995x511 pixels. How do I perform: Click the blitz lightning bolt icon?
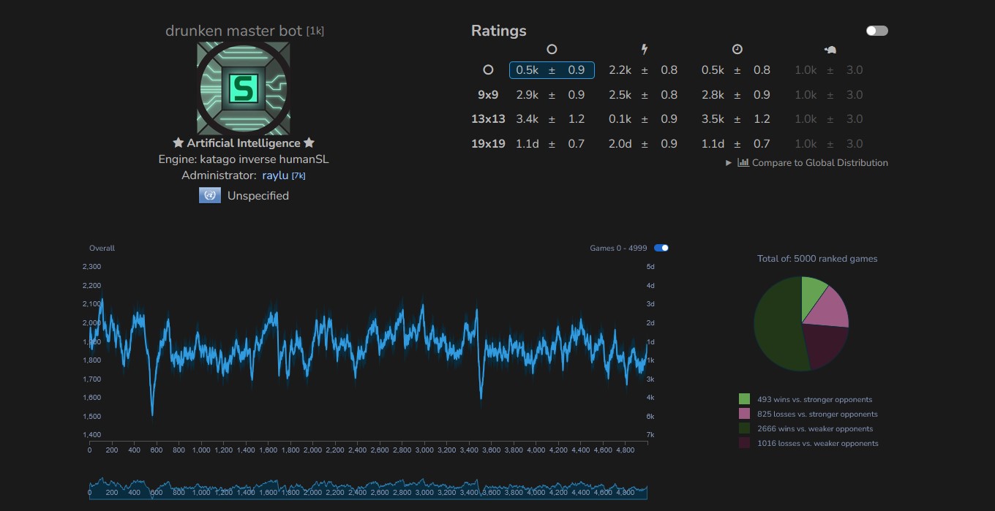pyautogui.click(x=645, y=49)
